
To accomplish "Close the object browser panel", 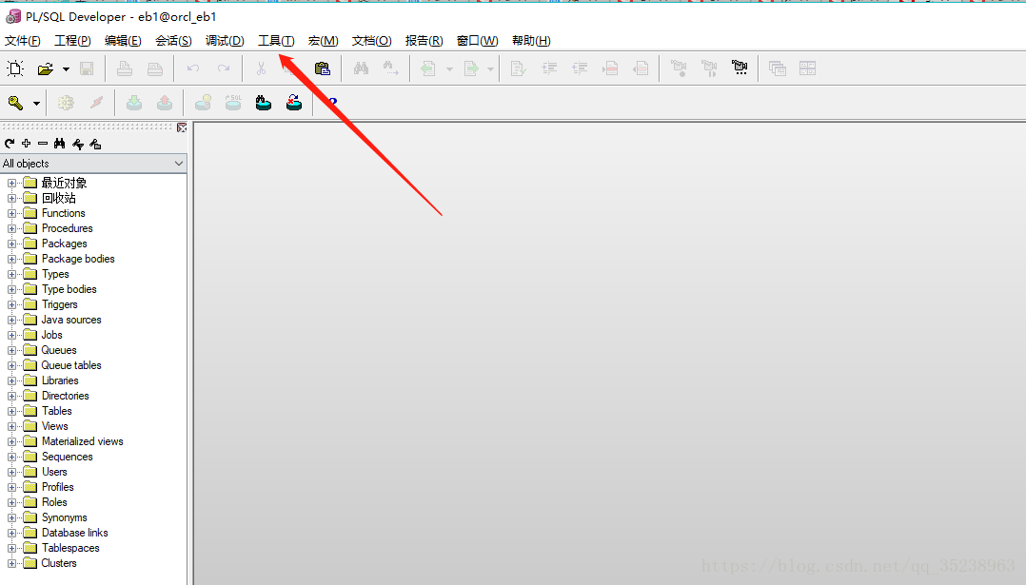I will (182, 127).
